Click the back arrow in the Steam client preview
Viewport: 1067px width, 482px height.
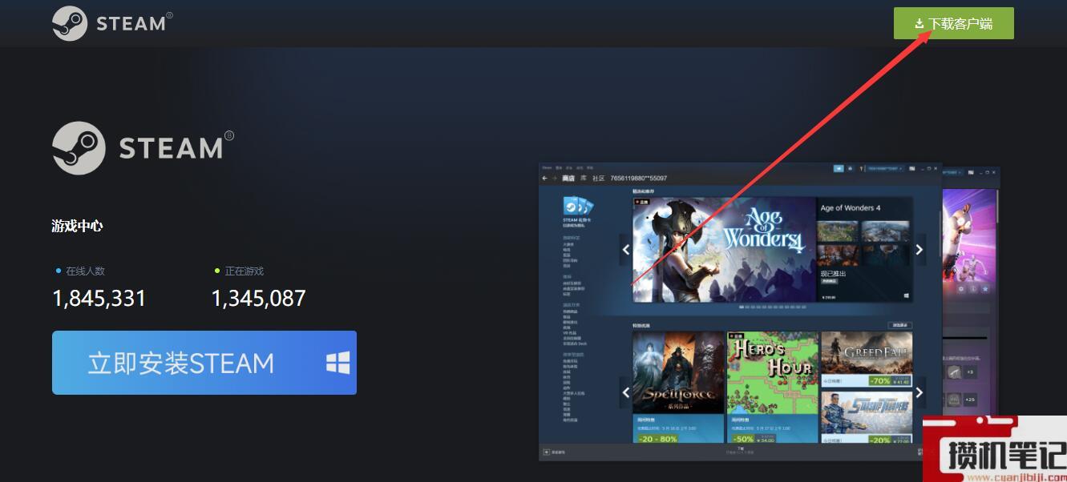coord(544,178)
